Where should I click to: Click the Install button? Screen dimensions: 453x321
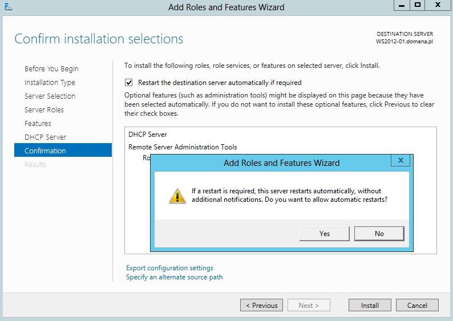[x=370, y=305]
